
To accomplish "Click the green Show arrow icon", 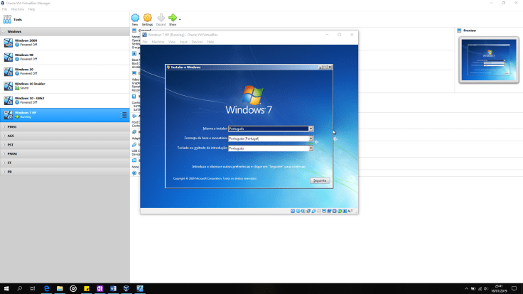I will (172, 18).
